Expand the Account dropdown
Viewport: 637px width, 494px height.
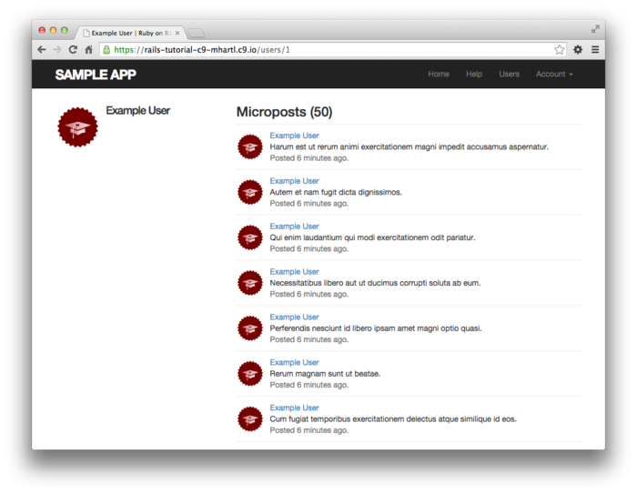[554, 74]
